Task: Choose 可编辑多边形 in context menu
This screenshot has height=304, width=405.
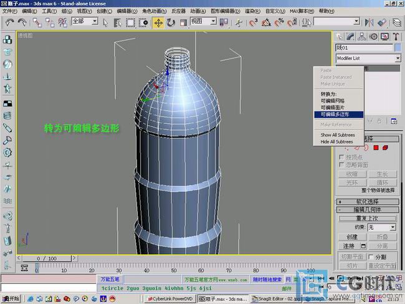Action: 338,115
